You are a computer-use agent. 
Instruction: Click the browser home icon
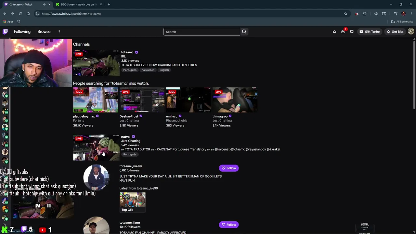28,14
